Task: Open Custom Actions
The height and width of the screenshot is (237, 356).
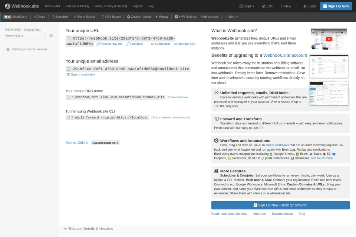Action: [139, 17]
